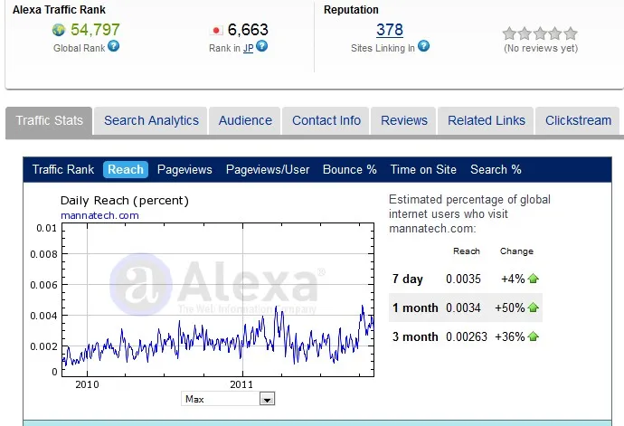The image size is (624, 426).
Task: Click the 1 month reach value 0.0034
Action: (x=463, y=308)
